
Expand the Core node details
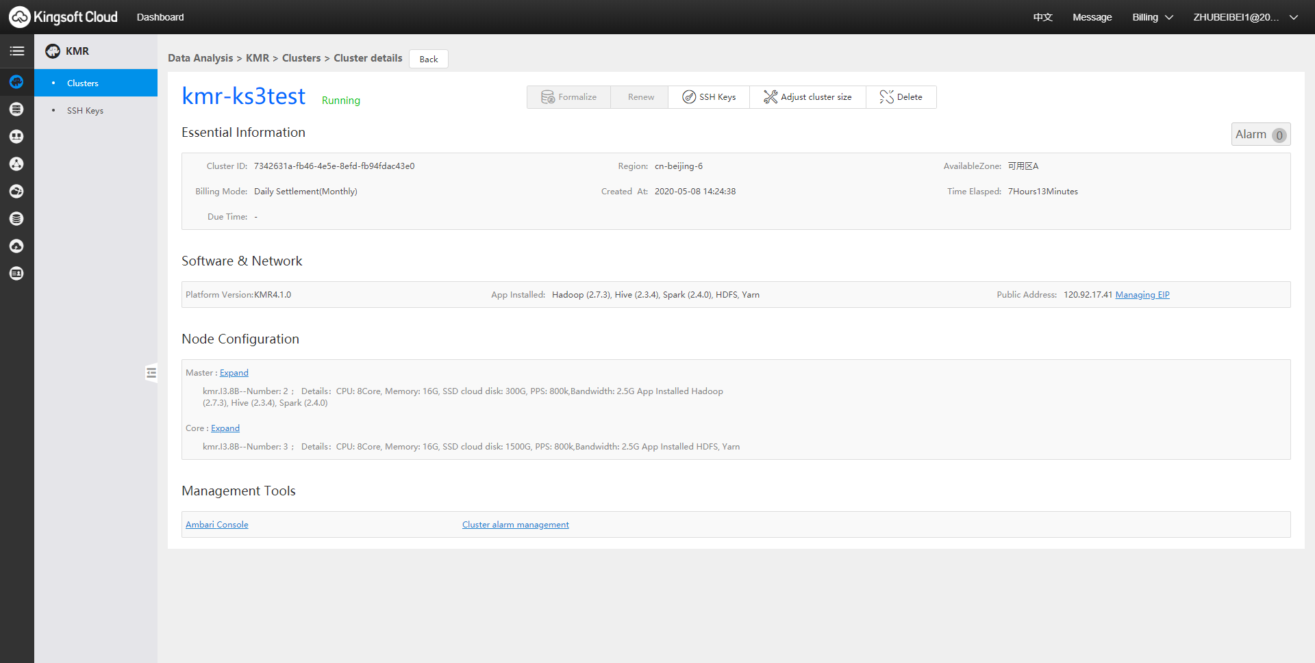click(225, 428)
